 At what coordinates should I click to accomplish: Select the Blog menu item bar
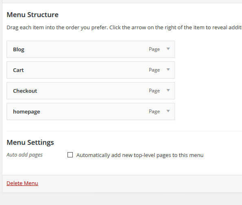(91, 49)
